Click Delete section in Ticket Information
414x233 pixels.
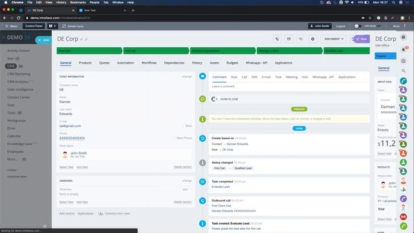182,167
